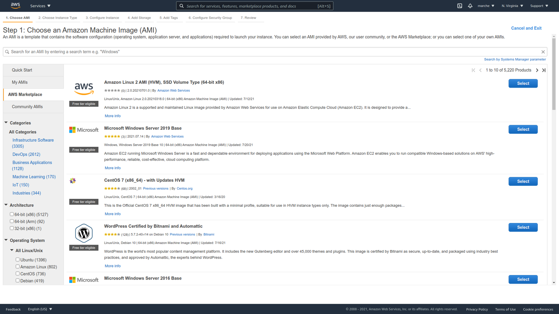Toggle the 64-bit (Arm) architecture checkbox

tap(12, 221)
